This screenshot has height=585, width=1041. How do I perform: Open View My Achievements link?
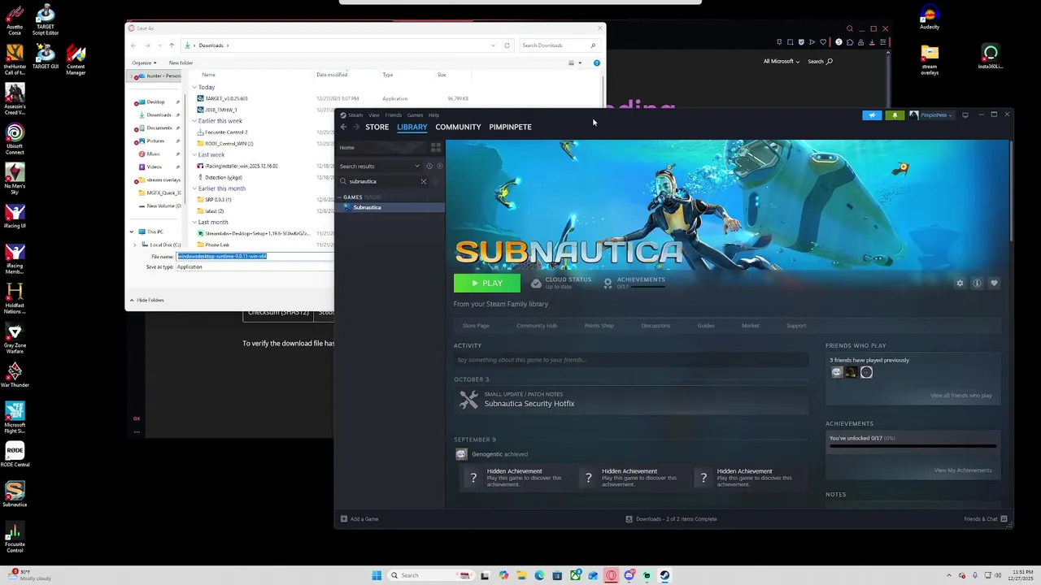tap(963, 470)
